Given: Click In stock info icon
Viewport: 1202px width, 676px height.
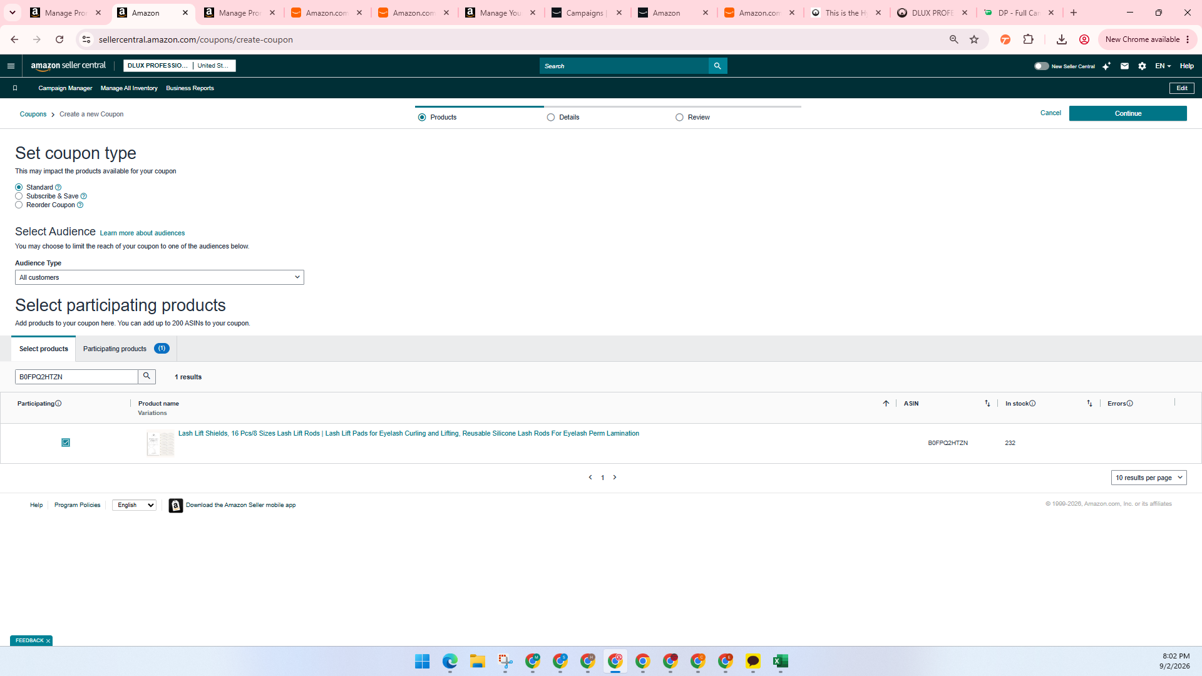Looking at the screenshot, I should click(1032, 403).
